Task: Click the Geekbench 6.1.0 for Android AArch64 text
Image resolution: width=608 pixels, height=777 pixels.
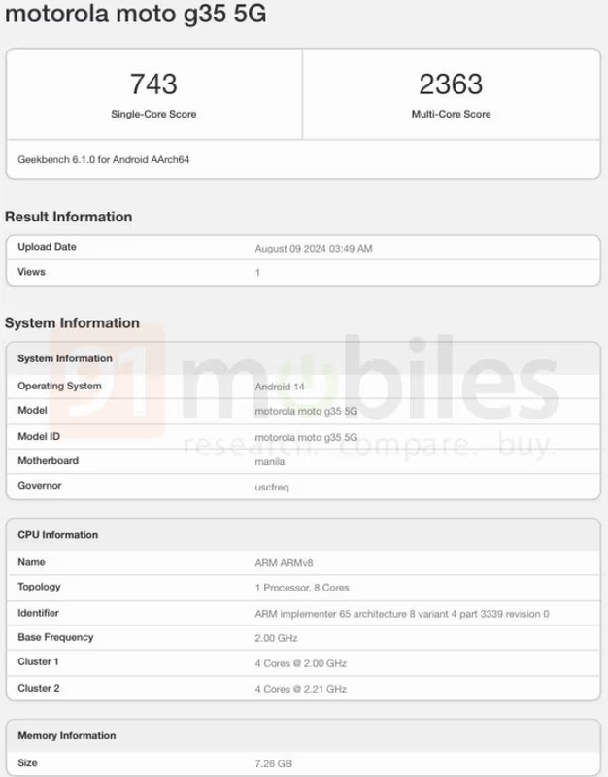Action: 103,158
